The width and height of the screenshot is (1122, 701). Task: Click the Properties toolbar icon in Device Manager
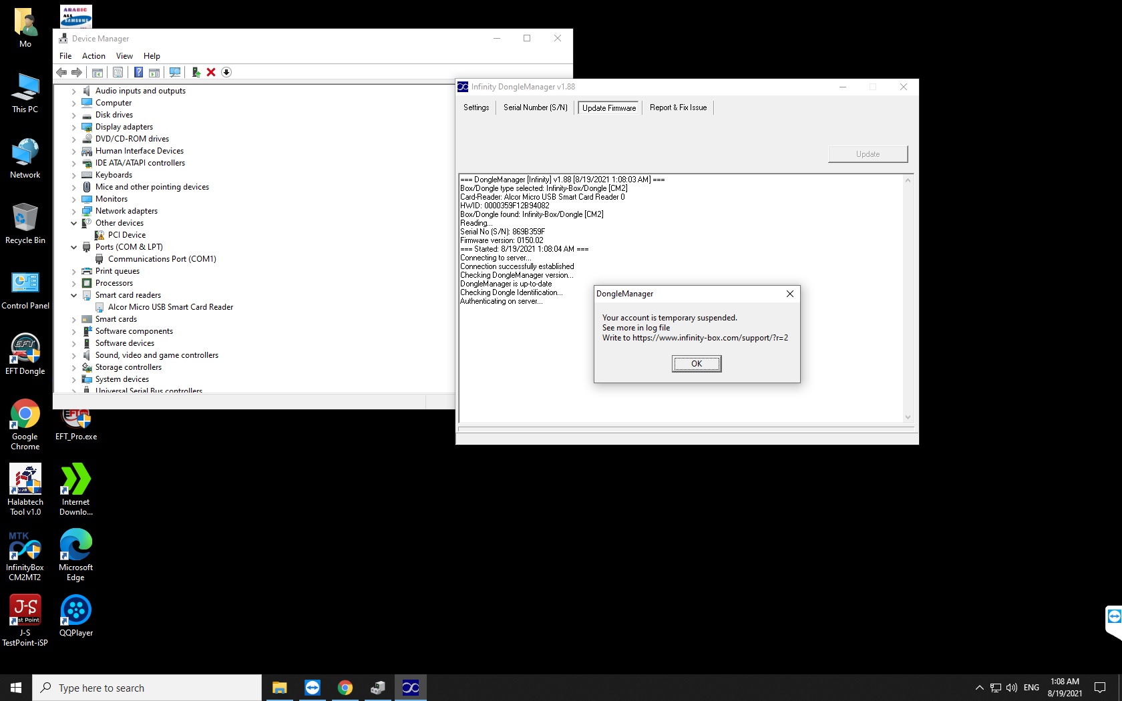point(118,72)
